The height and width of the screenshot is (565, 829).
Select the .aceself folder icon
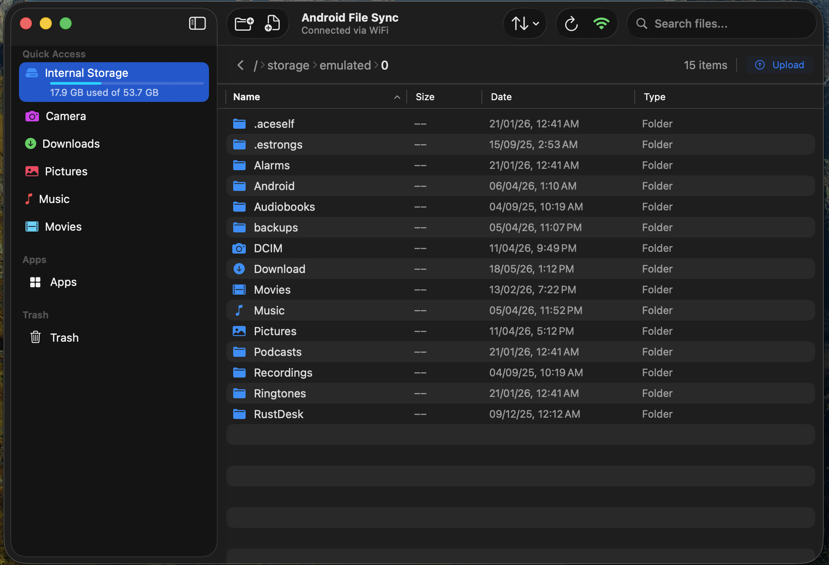(239, 124)
